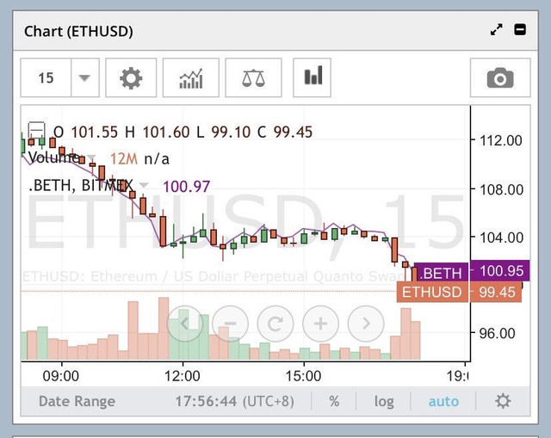
Task: Expand chart to fullscreen arrows icon
Action: tap(497, 29)
